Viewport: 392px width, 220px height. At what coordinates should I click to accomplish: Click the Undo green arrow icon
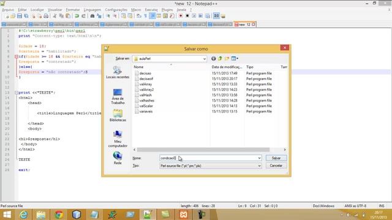(x=77, y=16)
